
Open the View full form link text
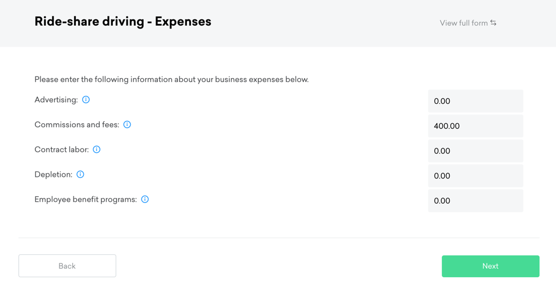(x=463, y=23)
